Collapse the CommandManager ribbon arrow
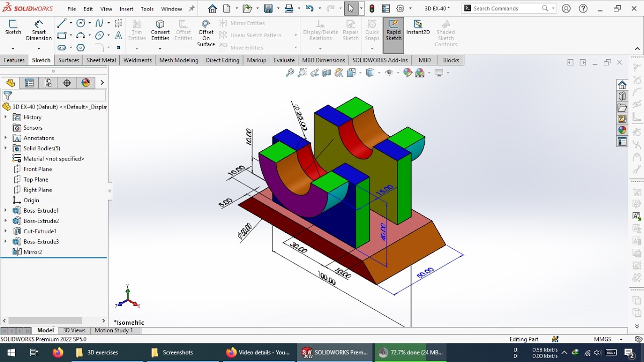Screen dimensions: 644x362 (x=637, y=49)
